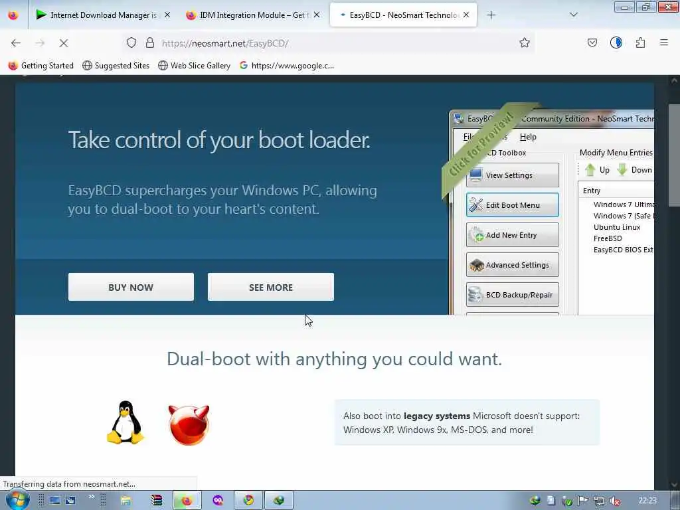Click the BUY NOW button
The image size is (680, 510).
pyautogui.click(x=131, y=287)
